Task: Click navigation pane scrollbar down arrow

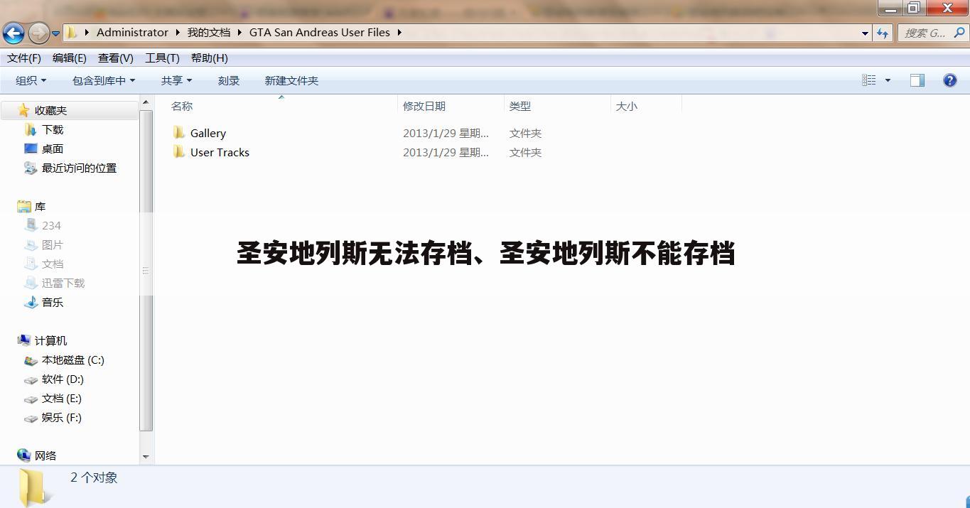Action: (x=146, y=457)
